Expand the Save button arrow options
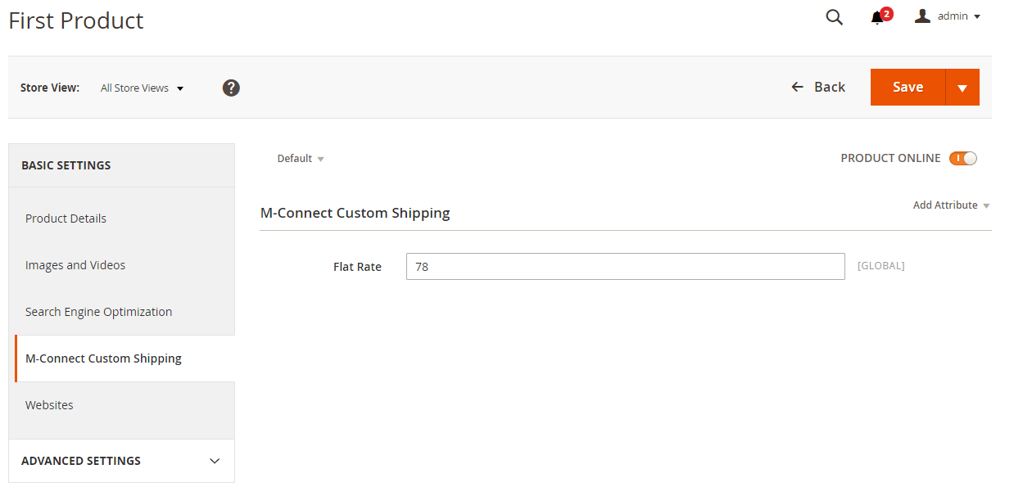The height and width of the screenshot is (496, 1014). 962,88
